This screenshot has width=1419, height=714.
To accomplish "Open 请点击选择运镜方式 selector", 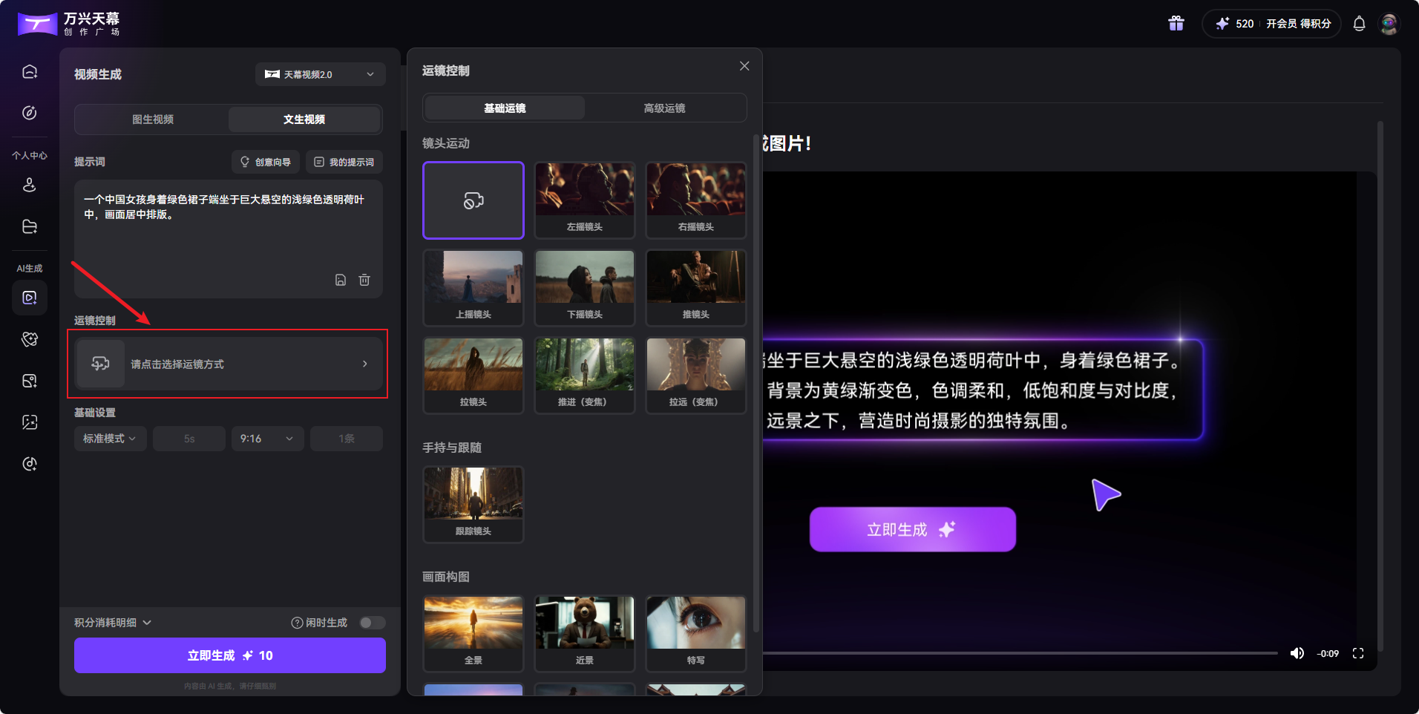I will coord(228,364).
